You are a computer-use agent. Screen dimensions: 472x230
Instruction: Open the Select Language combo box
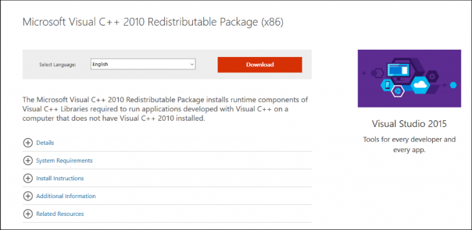[143, 64]
